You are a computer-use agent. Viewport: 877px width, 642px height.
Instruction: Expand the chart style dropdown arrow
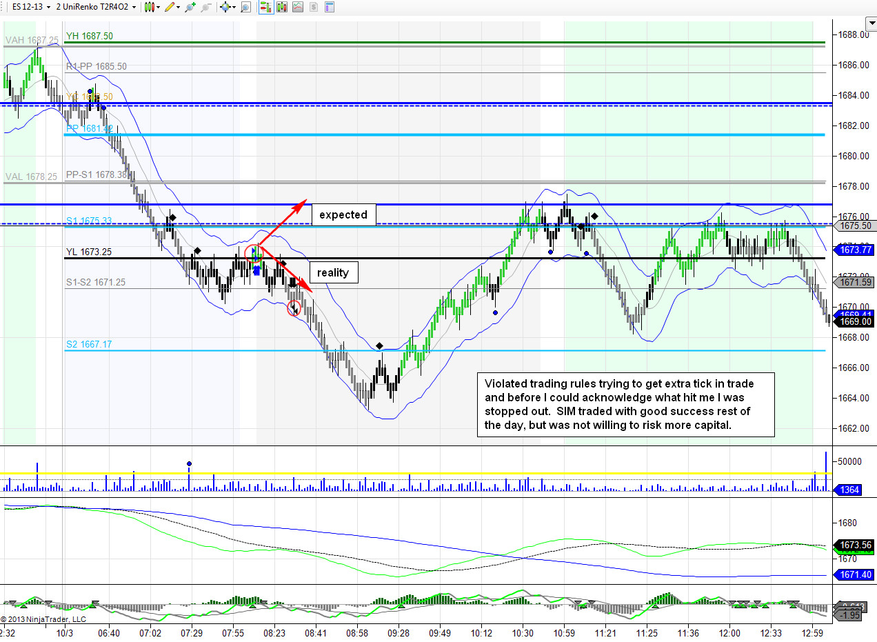pyautogui.click(x=157, y=7)
